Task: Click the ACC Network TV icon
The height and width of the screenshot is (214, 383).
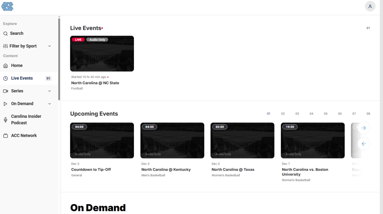Action: [6, 136]
